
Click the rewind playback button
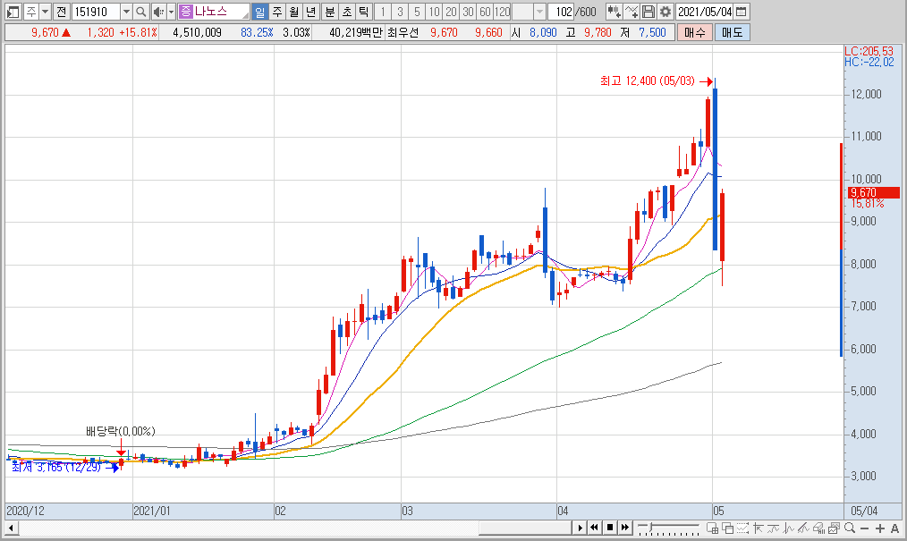click(594, 528)
